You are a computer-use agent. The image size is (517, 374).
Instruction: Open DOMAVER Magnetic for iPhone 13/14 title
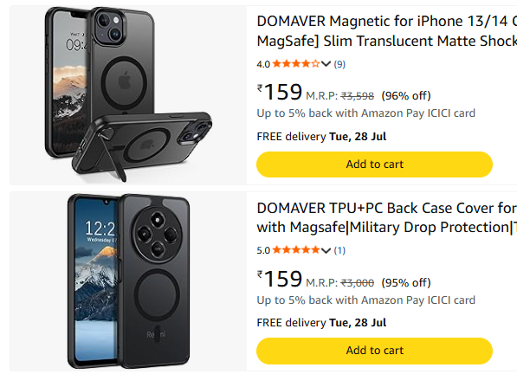387,31
